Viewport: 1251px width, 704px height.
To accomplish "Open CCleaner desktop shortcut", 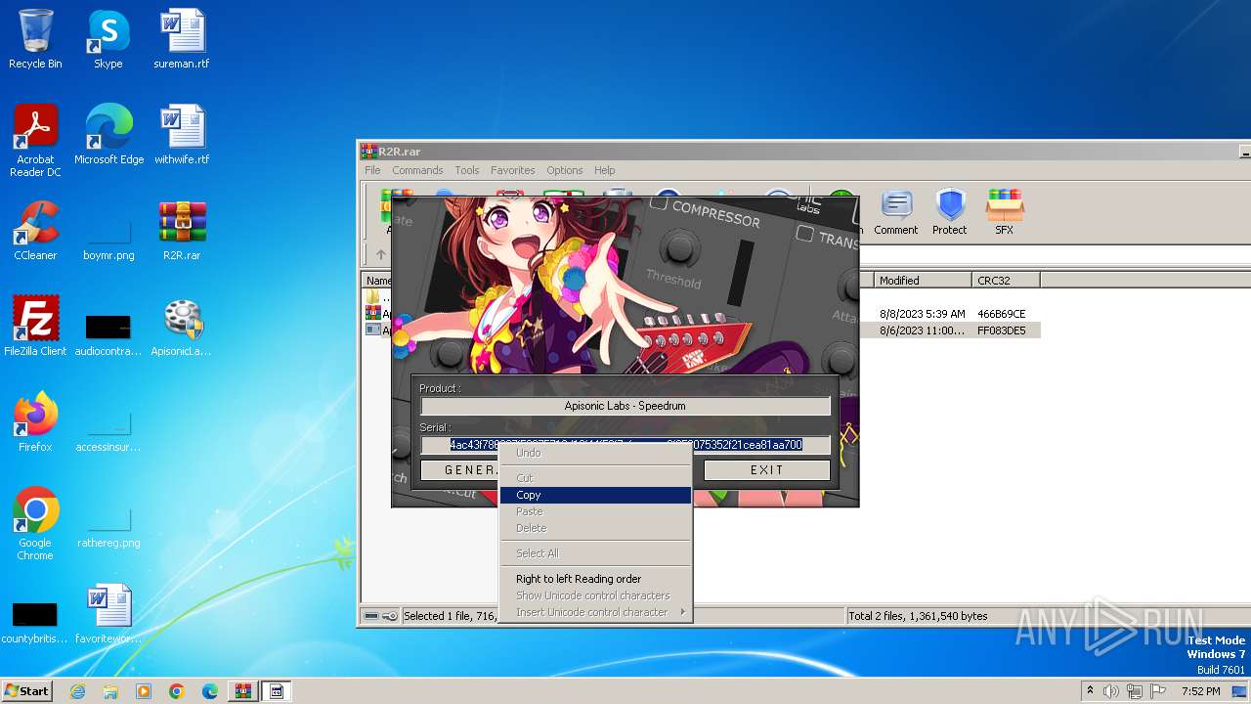I will [x=35, y=231].
